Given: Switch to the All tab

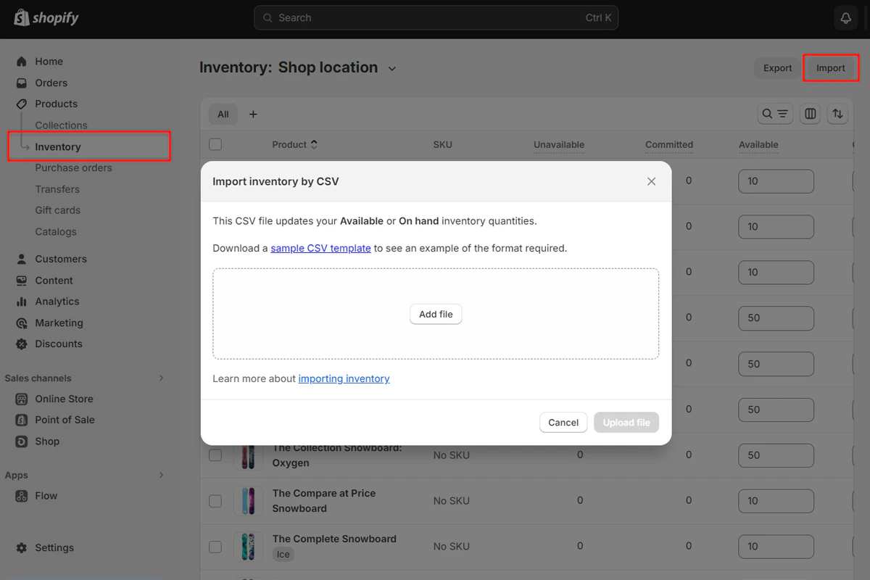Looking at the screenshot, I should (x=223, y=114).
